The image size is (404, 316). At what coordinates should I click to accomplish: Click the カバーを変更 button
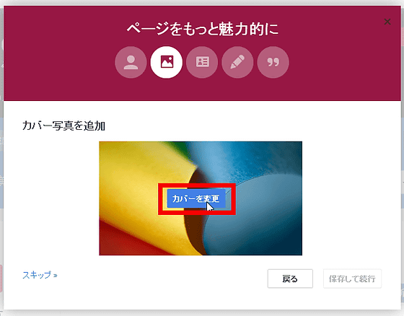point(196,198)
